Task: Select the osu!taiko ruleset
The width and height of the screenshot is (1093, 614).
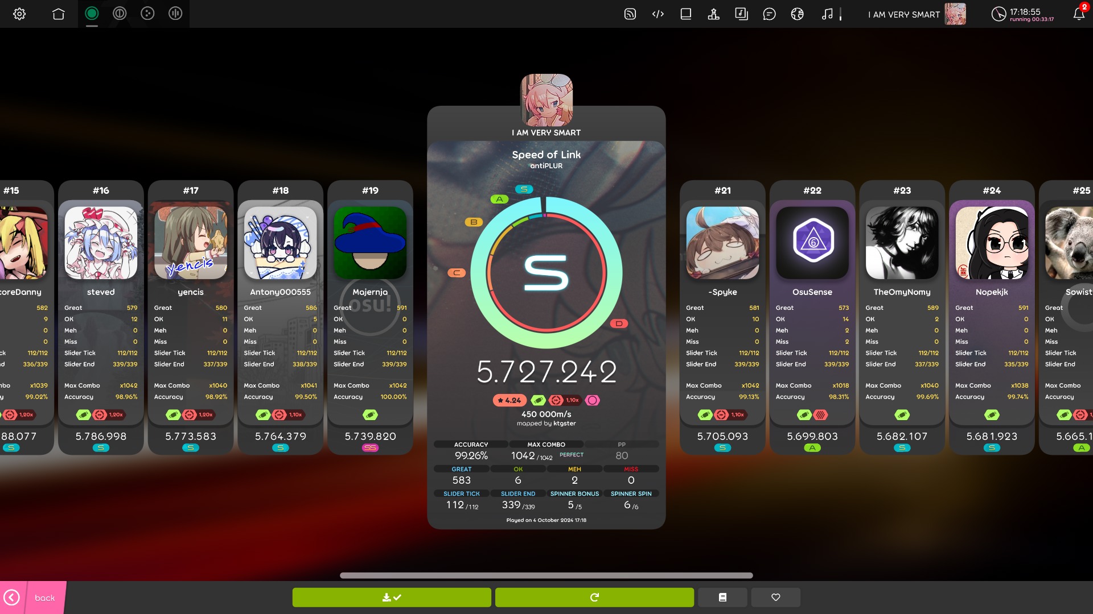Action: (x=120, y=13)
